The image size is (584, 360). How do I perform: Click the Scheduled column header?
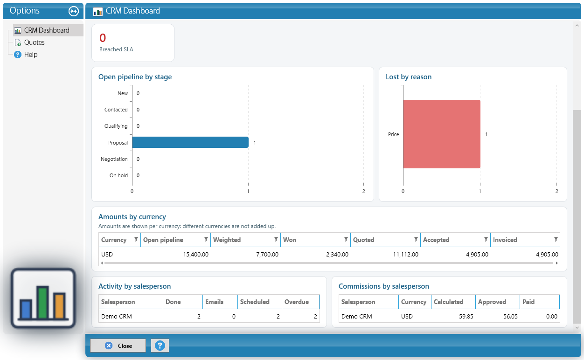pos(260,302)
